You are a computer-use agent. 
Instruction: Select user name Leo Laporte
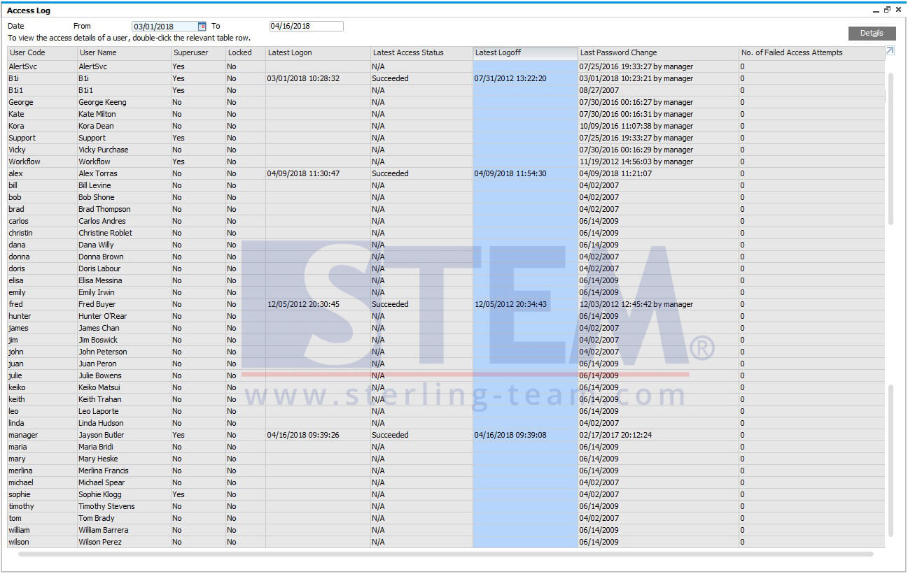(99, 411)
